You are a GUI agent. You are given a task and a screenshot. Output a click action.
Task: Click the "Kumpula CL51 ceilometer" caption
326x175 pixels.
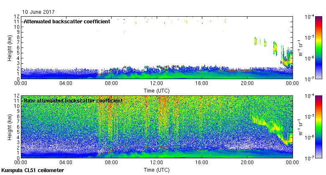click(x=33, y=170)
